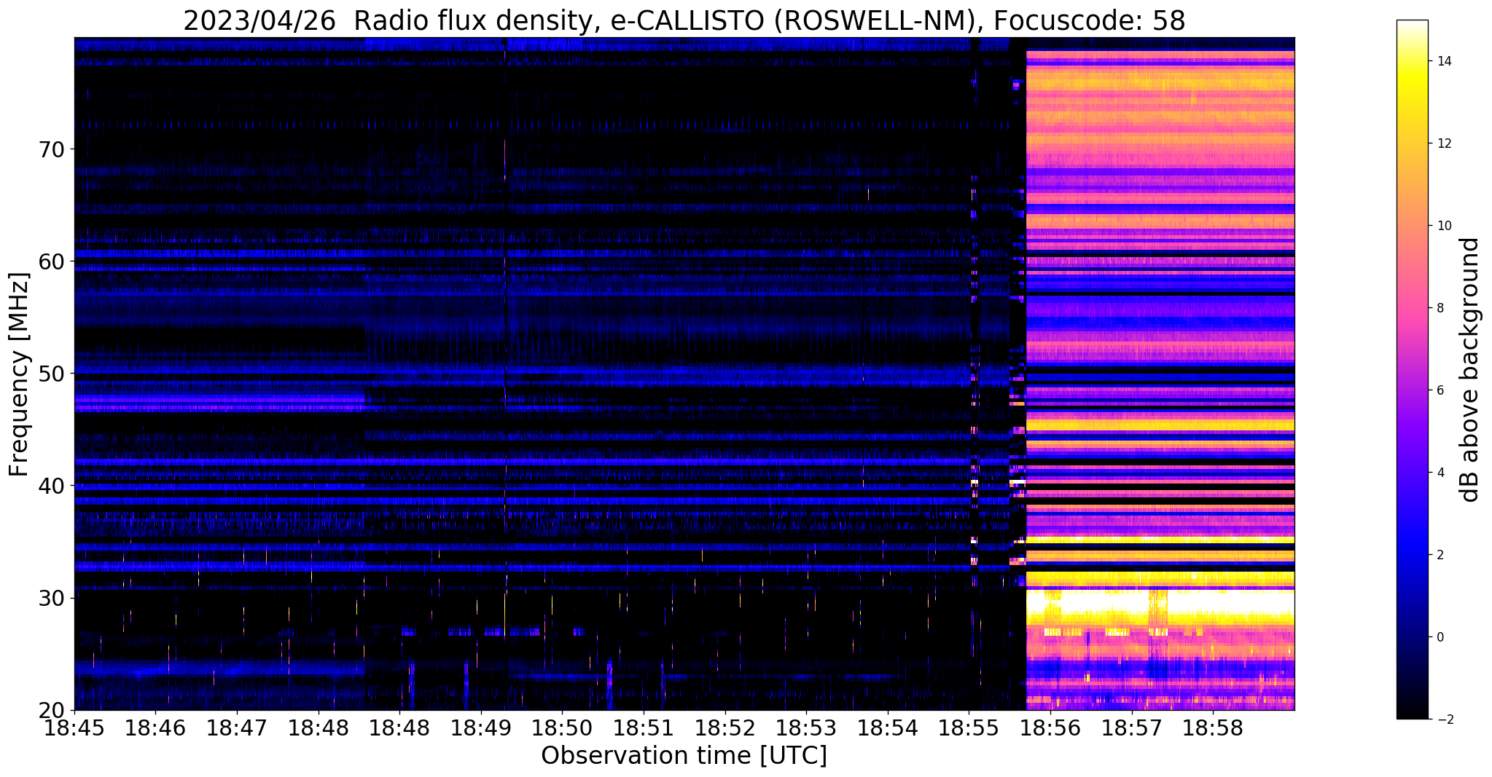Screen dimensions: 1492x777
Task: Click the 2 tick on the colorbar
Action: tap(1440, 555)
